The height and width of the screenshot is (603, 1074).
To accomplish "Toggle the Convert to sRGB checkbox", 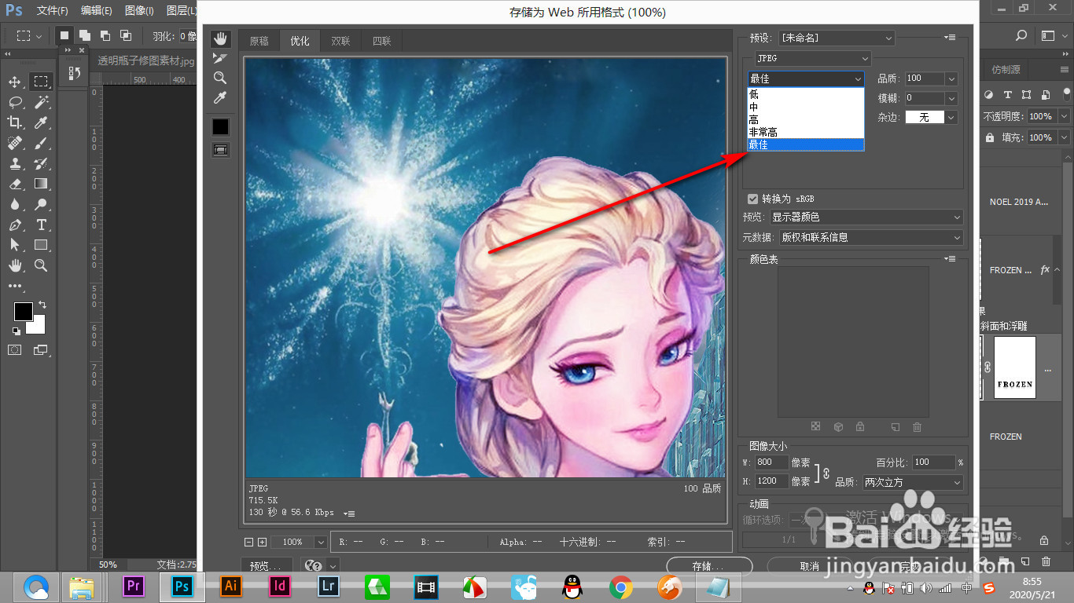I will click(752, 199).
